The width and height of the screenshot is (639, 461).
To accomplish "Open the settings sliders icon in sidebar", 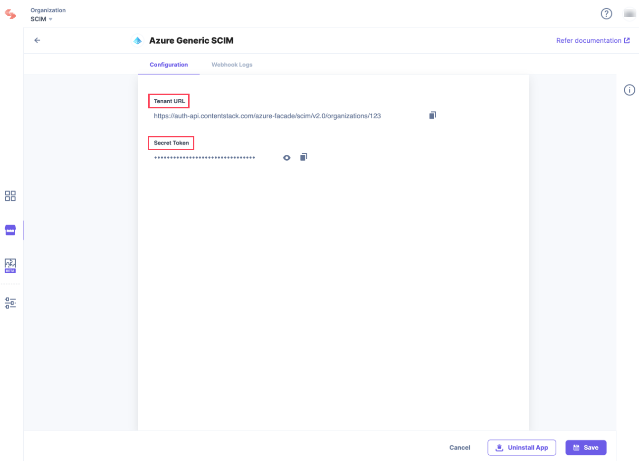I will click(x=10, y=303).
